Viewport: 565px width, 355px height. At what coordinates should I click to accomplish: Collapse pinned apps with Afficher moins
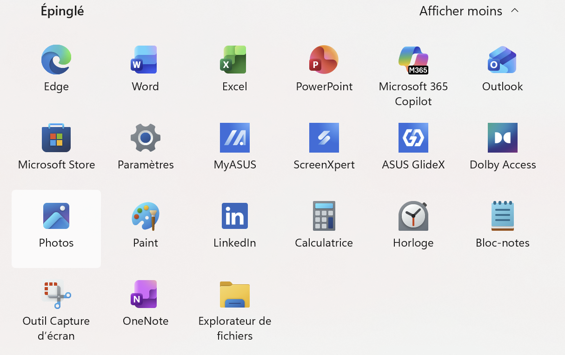pos(469,11)
